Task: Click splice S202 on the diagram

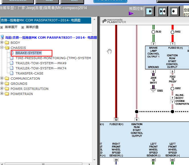Action: point(172,88)
